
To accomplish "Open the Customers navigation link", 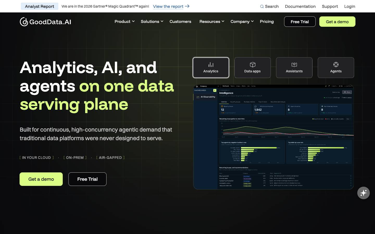I will 180,22.
